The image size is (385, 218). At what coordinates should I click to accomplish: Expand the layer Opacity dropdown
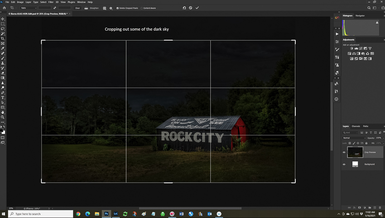(383, 138)
